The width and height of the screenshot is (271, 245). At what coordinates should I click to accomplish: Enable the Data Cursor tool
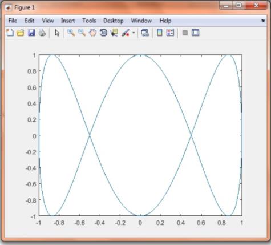114,33
